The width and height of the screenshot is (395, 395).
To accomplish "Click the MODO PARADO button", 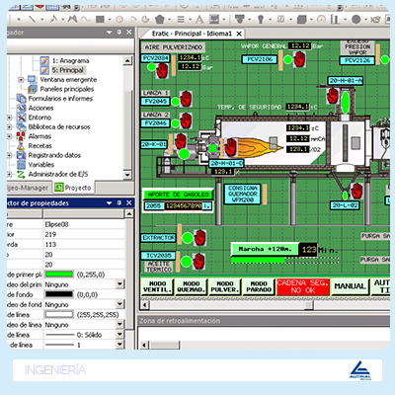I will coord(259,286).
